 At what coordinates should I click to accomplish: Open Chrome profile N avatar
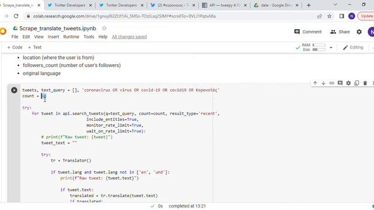[x=352, y=16]
